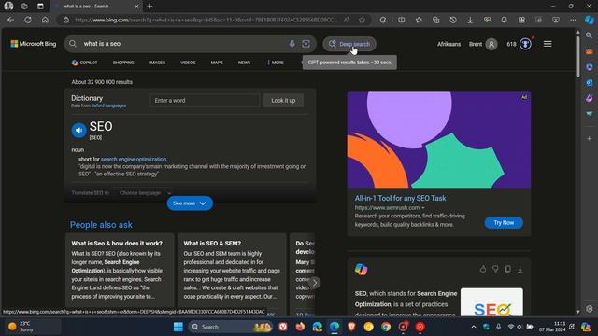598x336 pixels.
Task: Open Edge Downloads toolbar icon
Action: point(470,20)
